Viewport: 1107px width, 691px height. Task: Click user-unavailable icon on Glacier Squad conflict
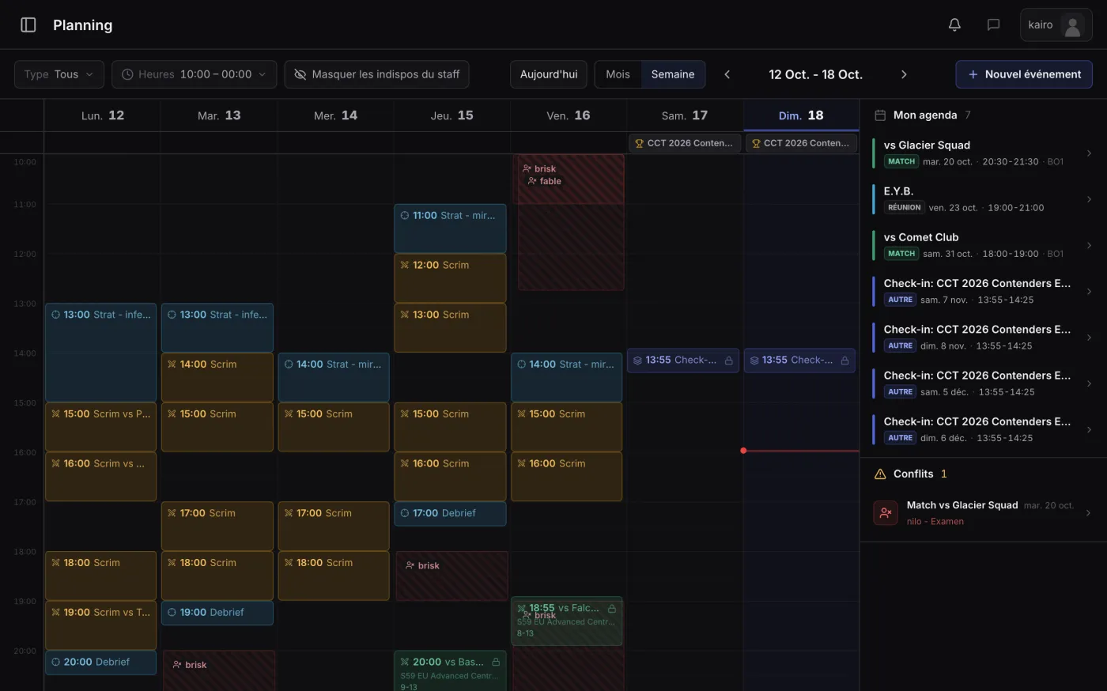click(x=886, y=513)
